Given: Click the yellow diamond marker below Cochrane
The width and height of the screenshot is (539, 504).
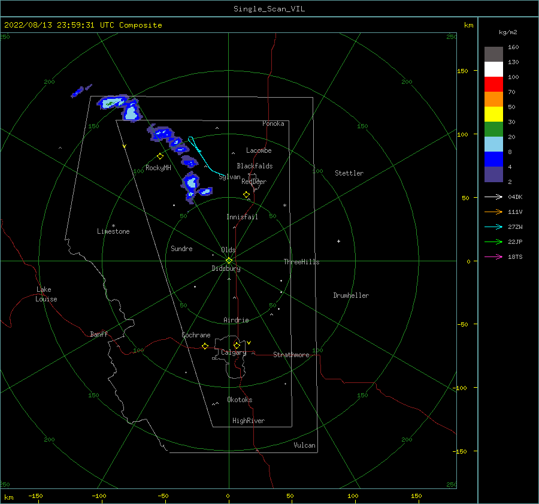Looking at the screenshot, I should pyautogui.click(x=205, y=346).
